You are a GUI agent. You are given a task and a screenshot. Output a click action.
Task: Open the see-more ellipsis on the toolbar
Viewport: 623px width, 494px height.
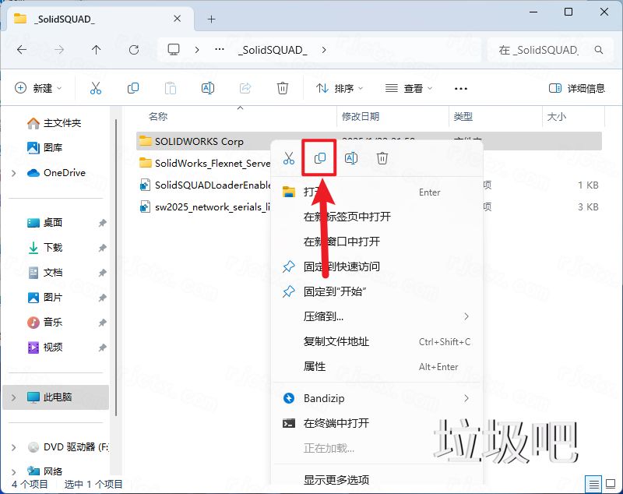click(x=460, y=88)
